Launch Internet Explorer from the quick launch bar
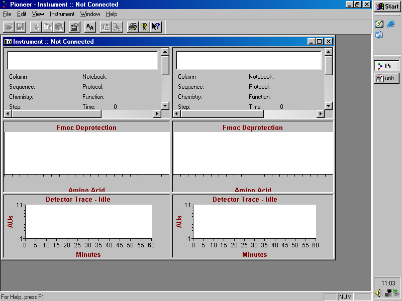 pyautogui.click(x=391, y=23)
